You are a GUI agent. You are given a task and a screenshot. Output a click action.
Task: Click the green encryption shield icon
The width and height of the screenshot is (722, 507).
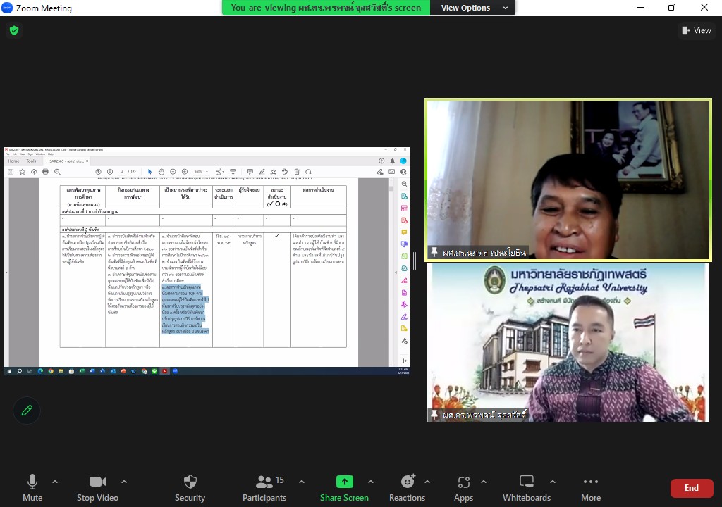(x=14, y=30)
